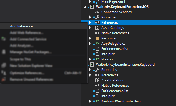This screenshot has width=176, height=106.
Task: Click the References icon under Keyboard project
Action: (x=97, y=75)
